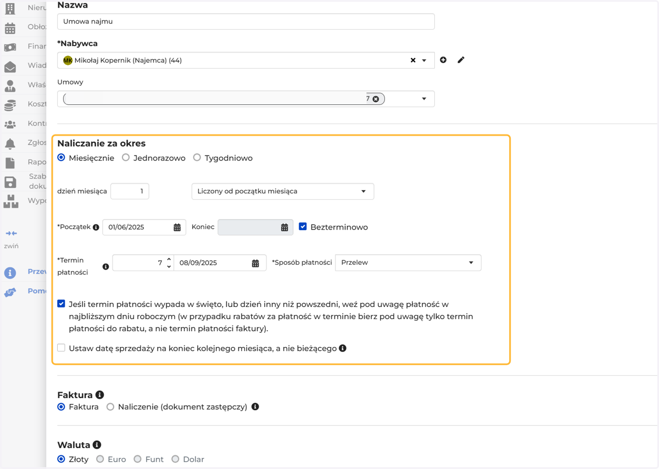The height and width of the screenshot is (469, 659).
Task: Open Liczony od początku miesiąca dropdown
Action: click(x=283, y=192)
